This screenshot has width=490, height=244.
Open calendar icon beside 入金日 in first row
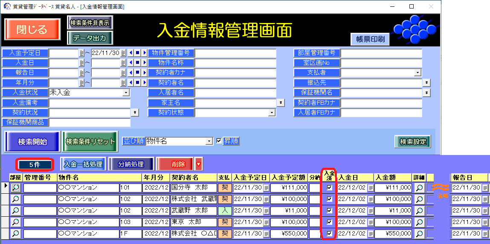[x=371, y=187]
